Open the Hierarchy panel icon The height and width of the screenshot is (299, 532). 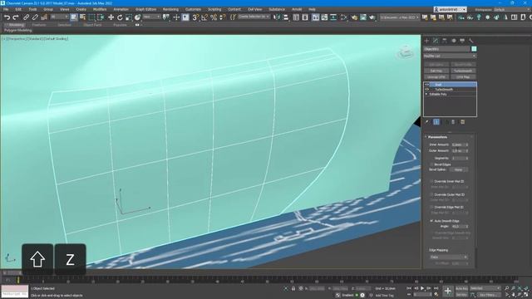[x=445, y=41]
